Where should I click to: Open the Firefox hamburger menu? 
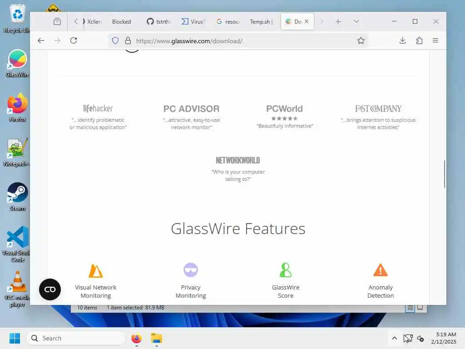[435, 40]
